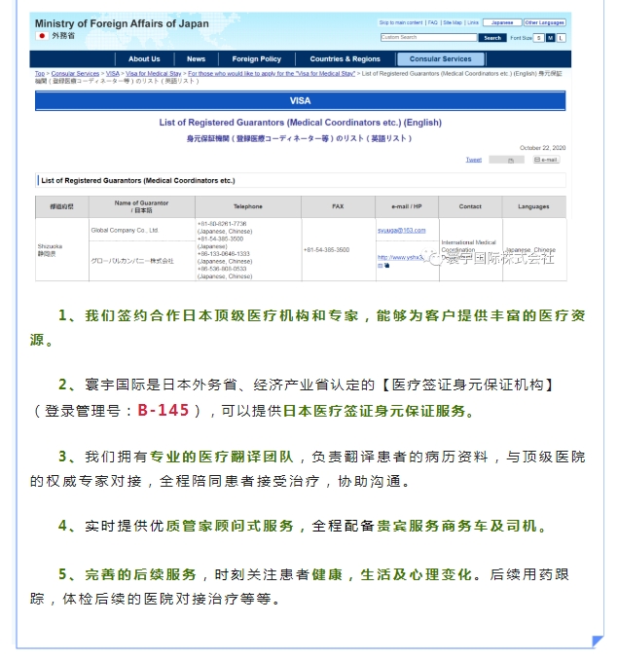Open the http://www.yshx3 website link
618x660 pixels.
click(x=400, y=257)
